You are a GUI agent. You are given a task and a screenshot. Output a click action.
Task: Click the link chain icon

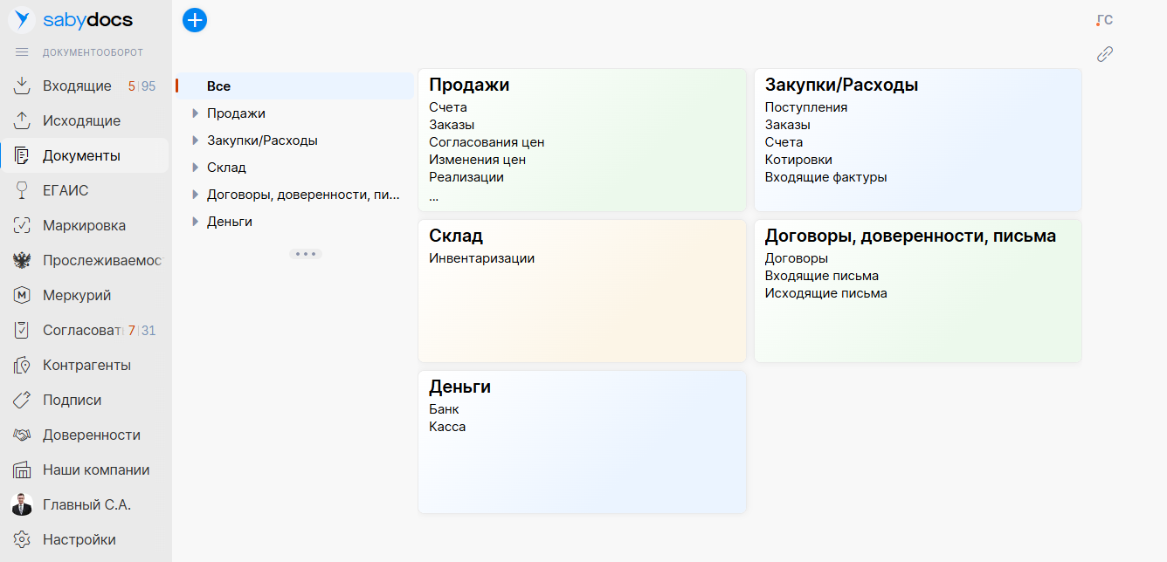1105,54
